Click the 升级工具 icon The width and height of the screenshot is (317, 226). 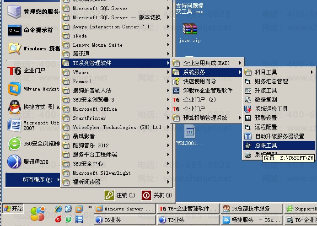point(248,91)
